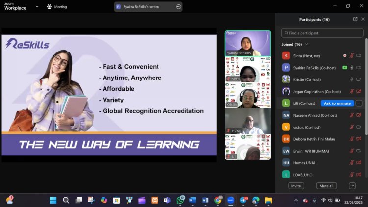Click LOAB_UHO's disabled camera icon
Screen dimensions: 368x207
click(x=359, y=174)
